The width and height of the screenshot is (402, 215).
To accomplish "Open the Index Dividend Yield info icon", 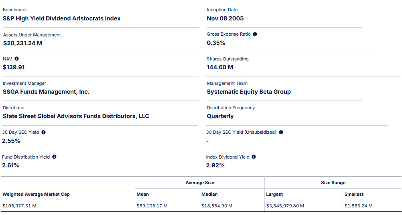I will 254,157.
